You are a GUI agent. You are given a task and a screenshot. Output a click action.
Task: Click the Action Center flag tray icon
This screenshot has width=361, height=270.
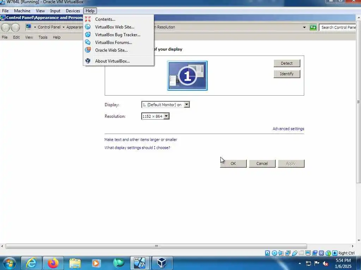click(x=317, y=263)
